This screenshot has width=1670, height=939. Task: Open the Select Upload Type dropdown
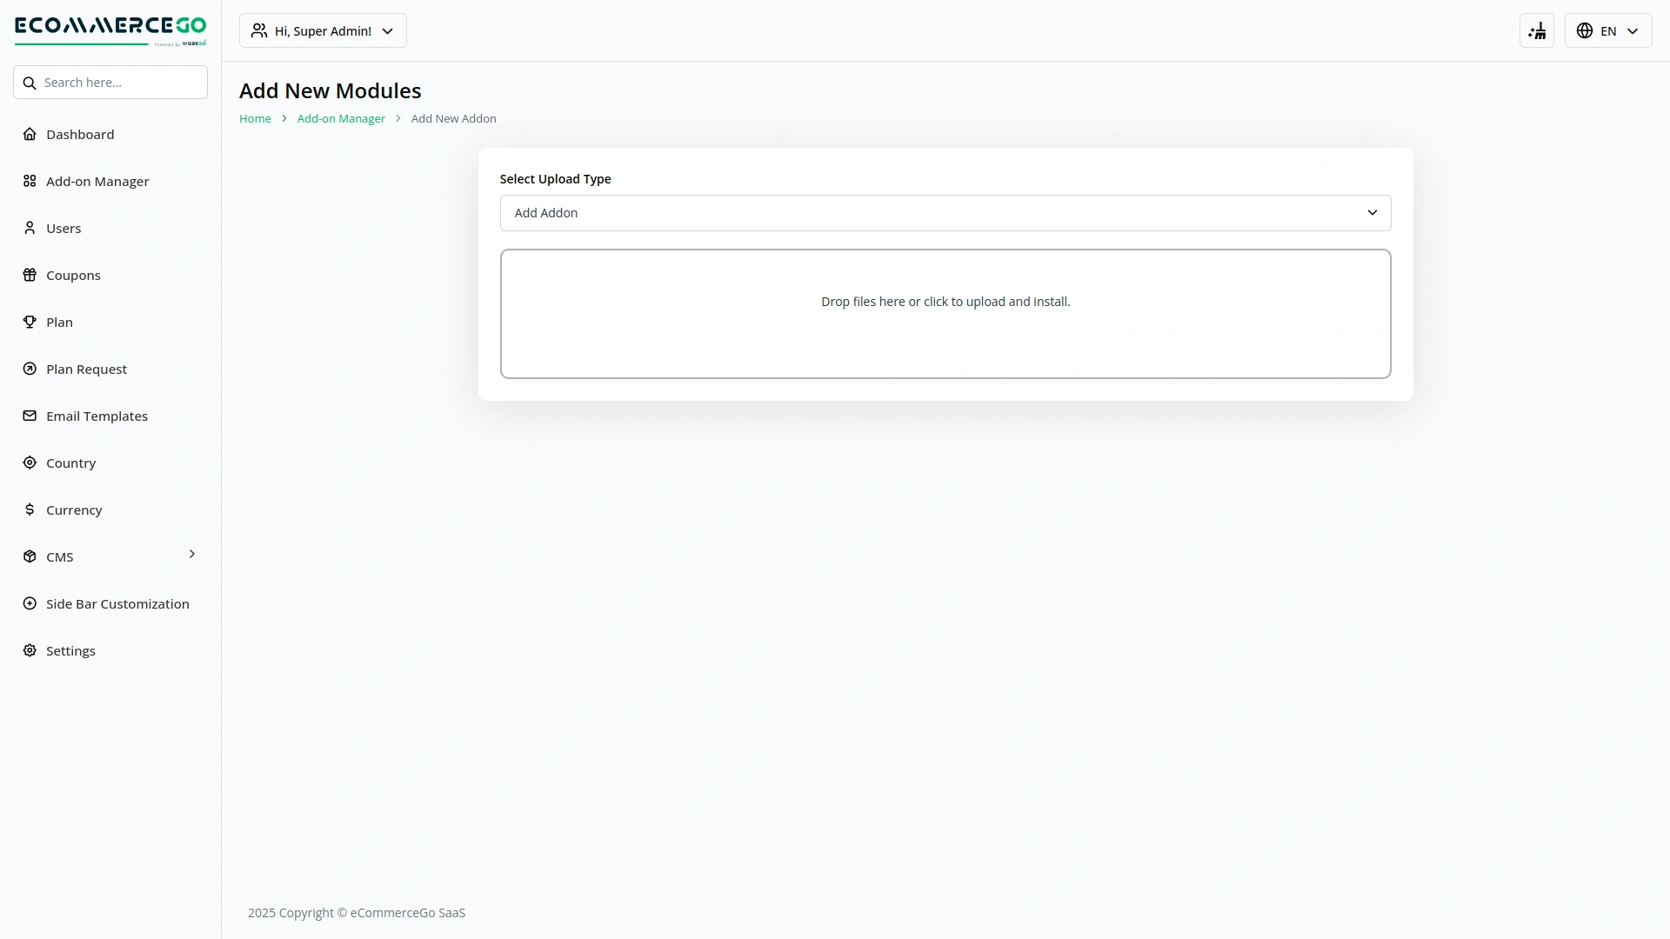tap(945, 213)
